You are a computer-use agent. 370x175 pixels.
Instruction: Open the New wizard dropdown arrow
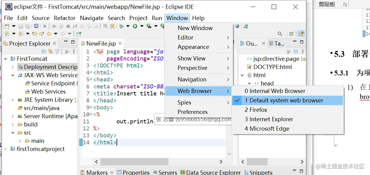pyautogui.click(x=14, y=26)
